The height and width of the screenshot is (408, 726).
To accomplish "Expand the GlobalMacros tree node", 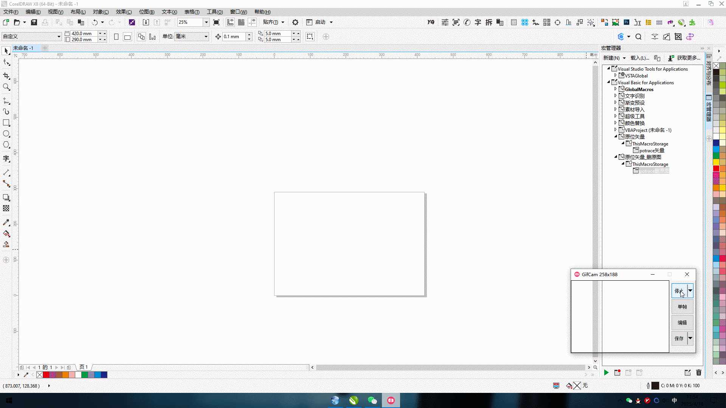I will (615, 89).
